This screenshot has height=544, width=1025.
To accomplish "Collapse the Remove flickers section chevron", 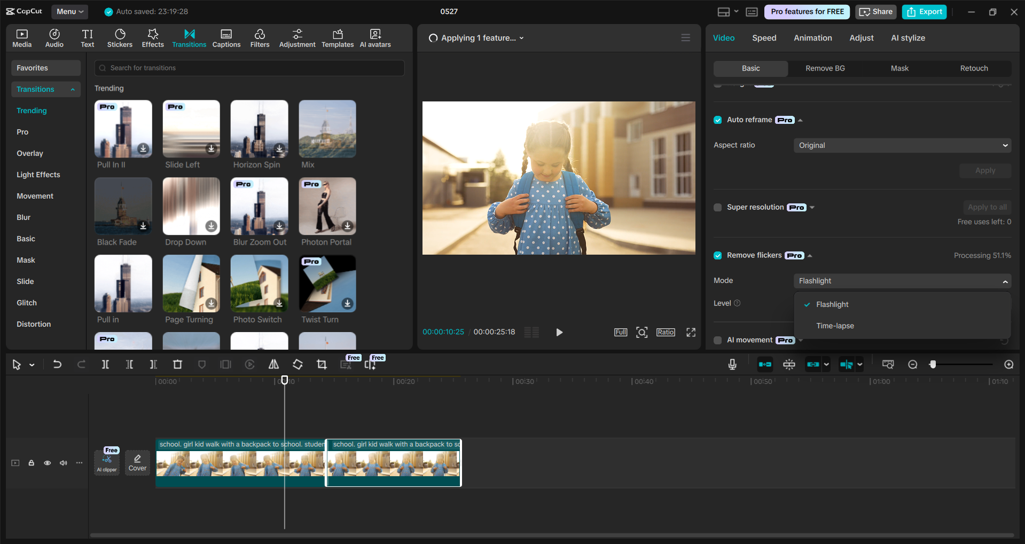I will click(811, 255).
